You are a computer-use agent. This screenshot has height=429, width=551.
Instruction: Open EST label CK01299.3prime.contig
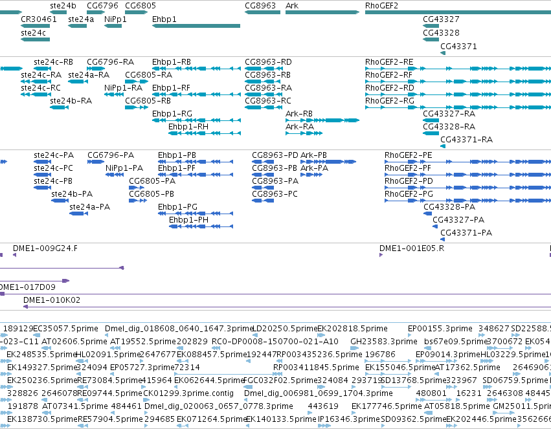pyautogui.click(x=188, y=393)
